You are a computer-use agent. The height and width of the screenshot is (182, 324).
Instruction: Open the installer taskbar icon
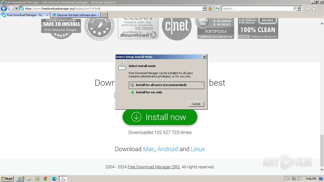[63, 179]
